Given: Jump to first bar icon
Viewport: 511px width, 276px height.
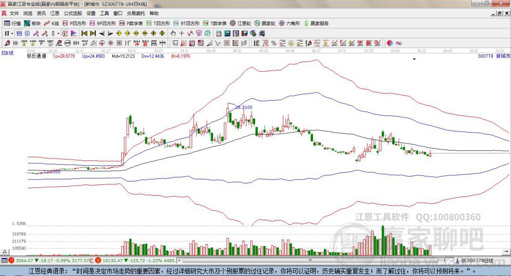Looking at the screenshot, I should pyautogui.click(x=84, y=33).
